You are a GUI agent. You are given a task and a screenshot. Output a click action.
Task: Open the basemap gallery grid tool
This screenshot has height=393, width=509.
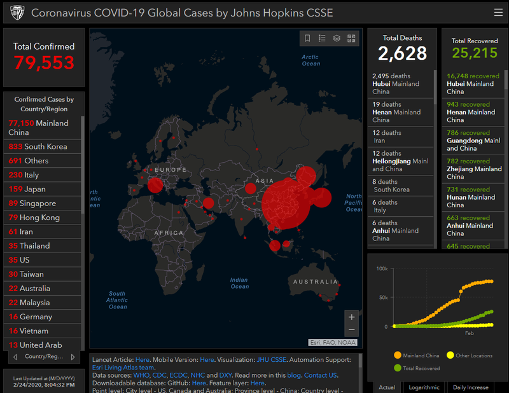(351, 38)
